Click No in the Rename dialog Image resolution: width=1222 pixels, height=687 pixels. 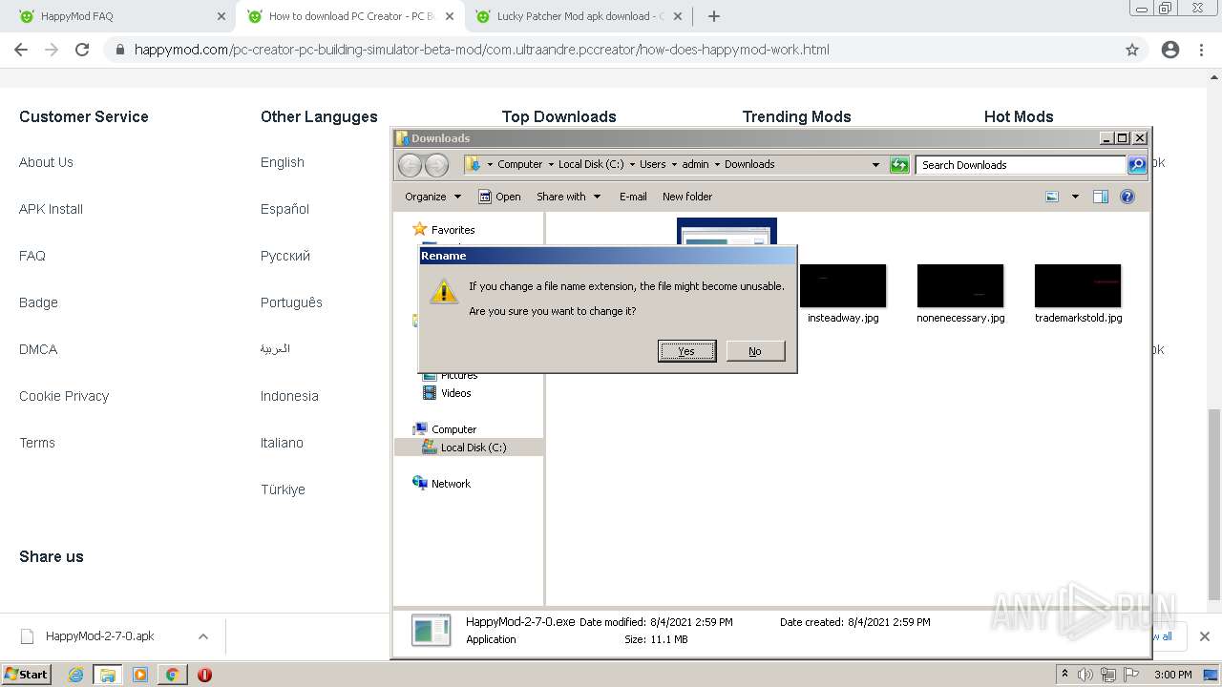tap(755, 351)
